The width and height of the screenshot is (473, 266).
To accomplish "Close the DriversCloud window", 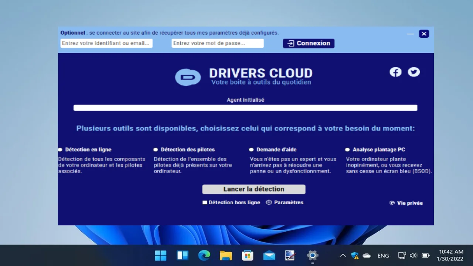I will click(x=424, y=34).
